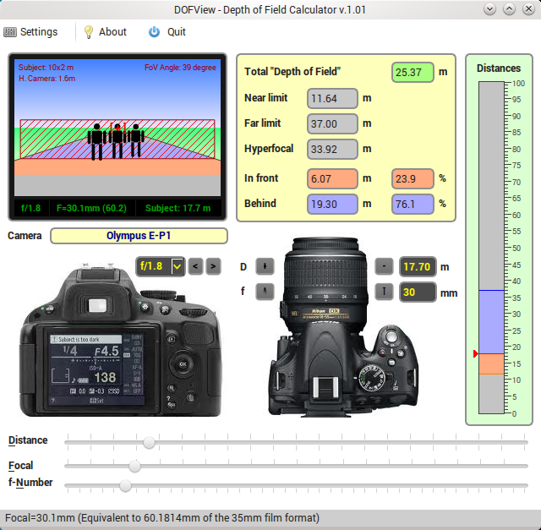The image size is (541, 530).
Task: Click the Behind value 19.30 m
Action: pyautogui.click(x=332, y=204)
